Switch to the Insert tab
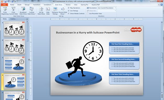Image resolution: width=164 pixels, height=100 pixels. pyautogui.click(x=19, y=5)
